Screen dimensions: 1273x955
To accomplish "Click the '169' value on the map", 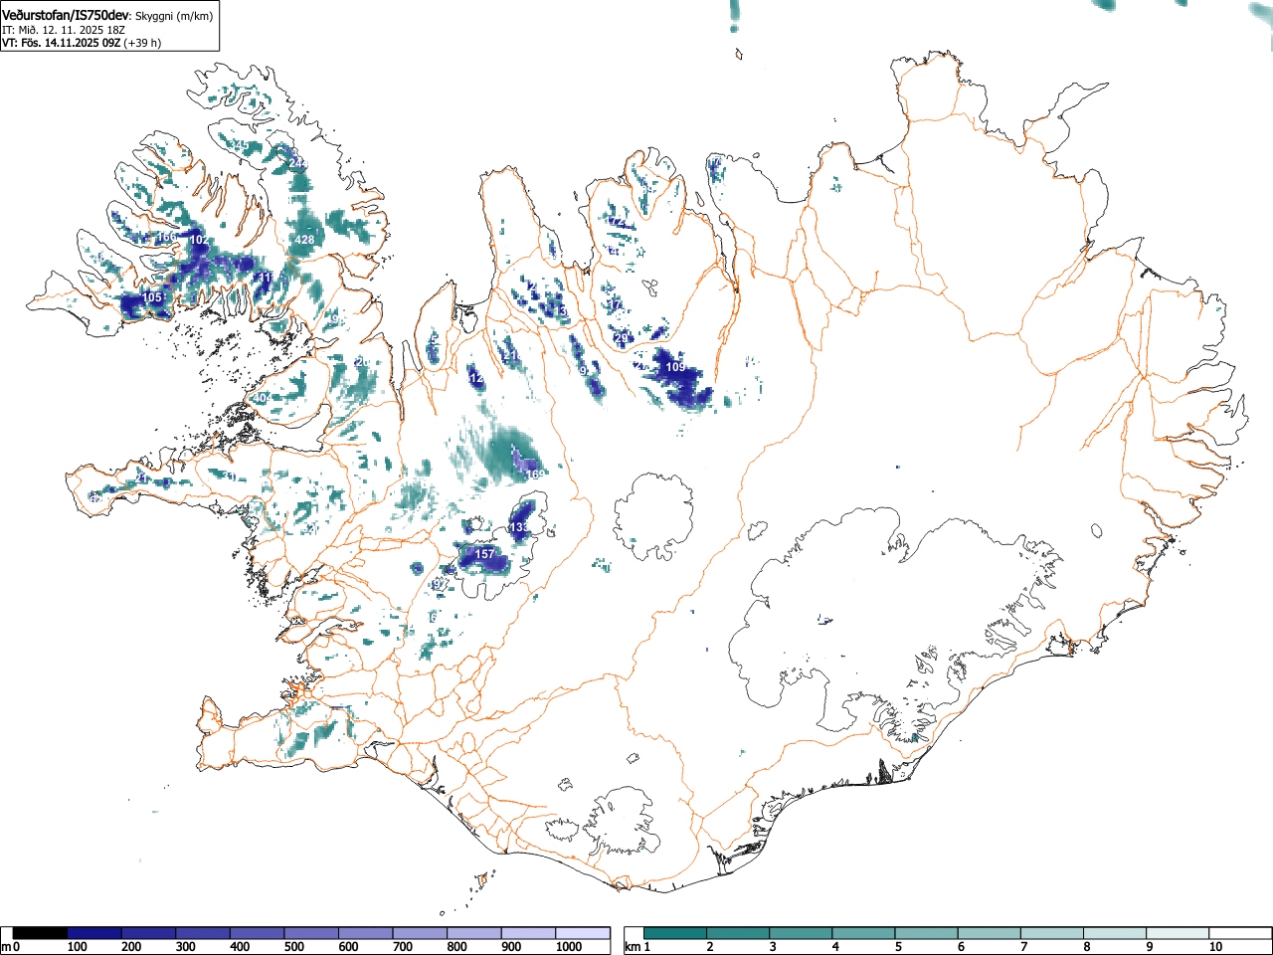I will click(x=535, y=475).
